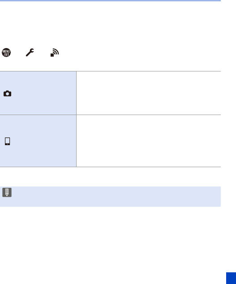Click blank space between MENU/SET and wrench
Screen dimensions: 236x284
pyautogui.click(x=18, y=53)
